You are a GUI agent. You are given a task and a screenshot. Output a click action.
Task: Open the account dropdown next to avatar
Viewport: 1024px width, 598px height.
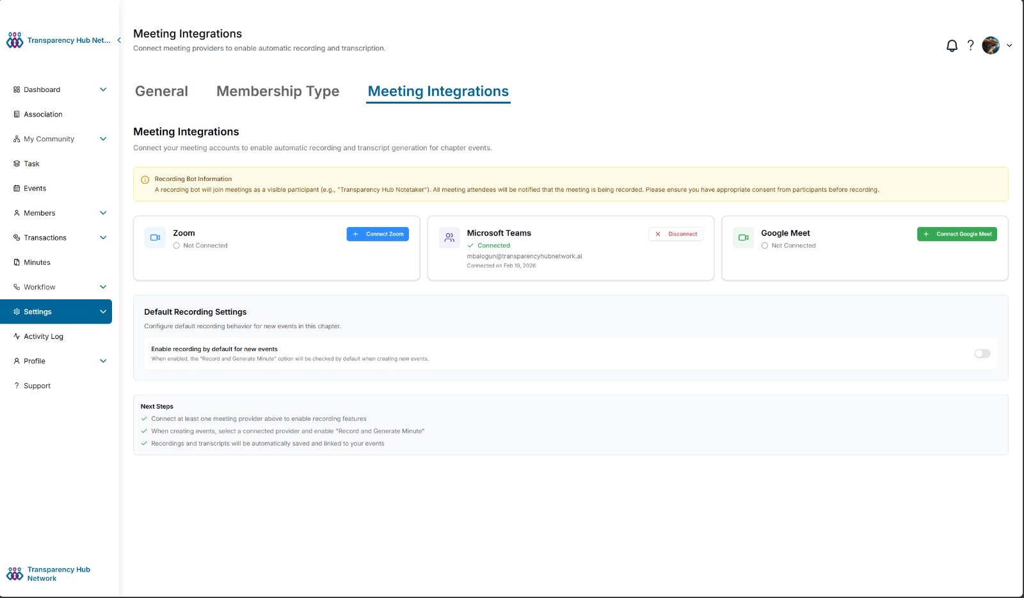[x=1009, y=45]
